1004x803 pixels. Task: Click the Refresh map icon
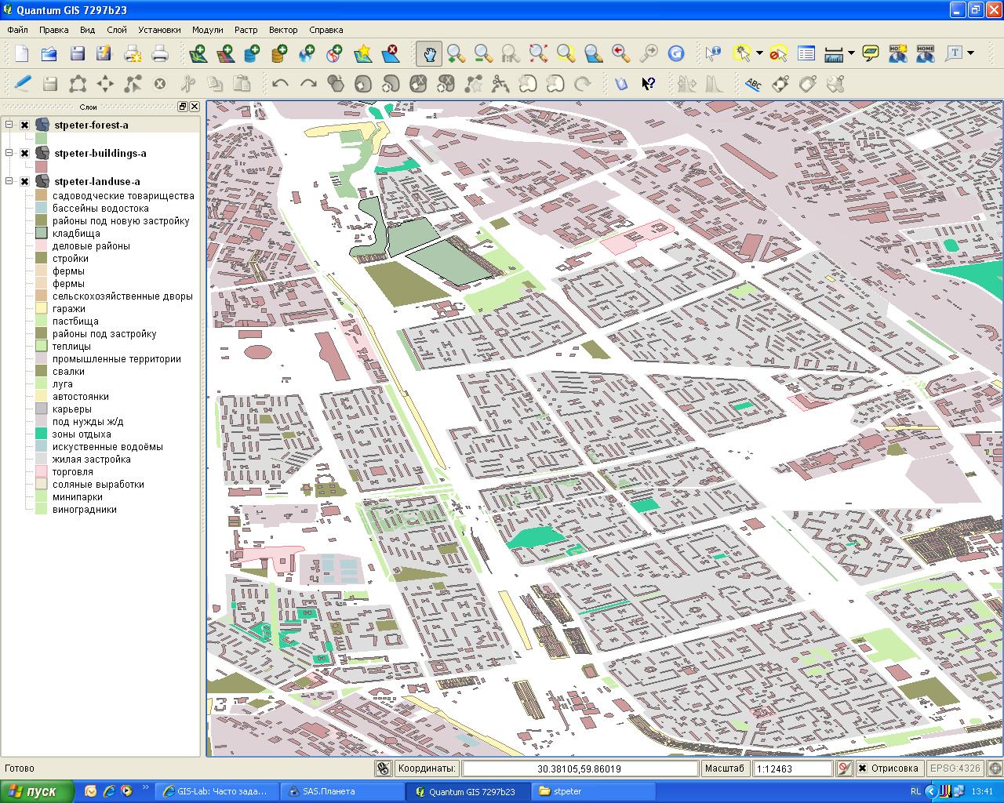[x=675, y=53]
